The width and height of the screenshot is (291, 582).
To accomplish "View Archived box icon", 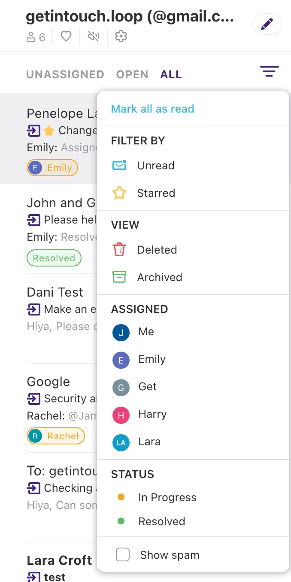I will point(119,277).
